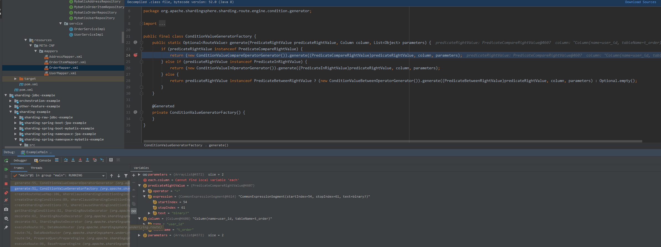Click ConditionValueGeneratorFactory breadcrumb

pyautogui.click(x=173, y=145)
